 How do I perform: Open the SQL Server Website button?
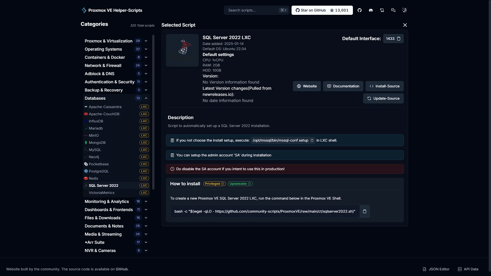307,86
